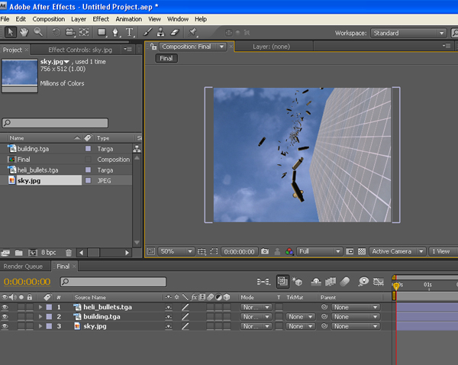Hide the sky.jpg layer
The image size is (458, 365).
(5, 326)
